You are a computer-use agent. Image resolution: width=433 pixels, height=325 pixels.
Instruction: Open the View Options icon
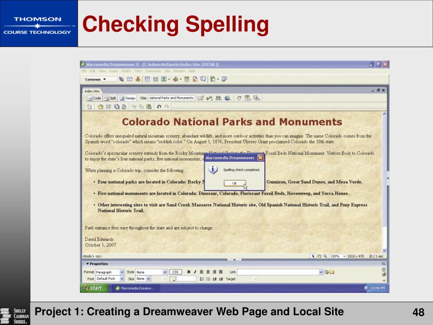click(248, 98)
